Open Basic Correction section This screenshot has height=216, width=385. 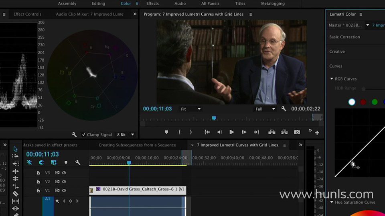pyautogui.click(x=344, y=37)
